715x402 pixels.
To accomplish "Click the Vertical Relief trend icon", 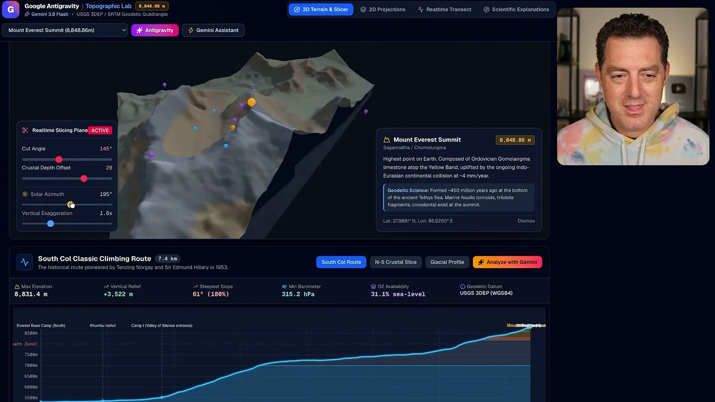I will [106, 287].
